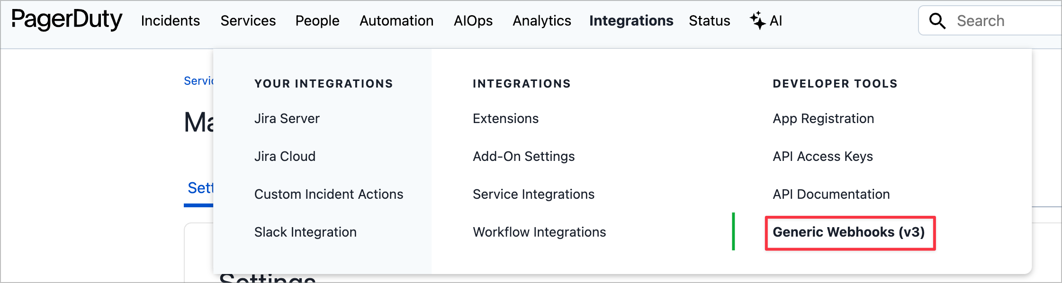
Task: Open Jira Cloud integration
Action: coord(285,156)
